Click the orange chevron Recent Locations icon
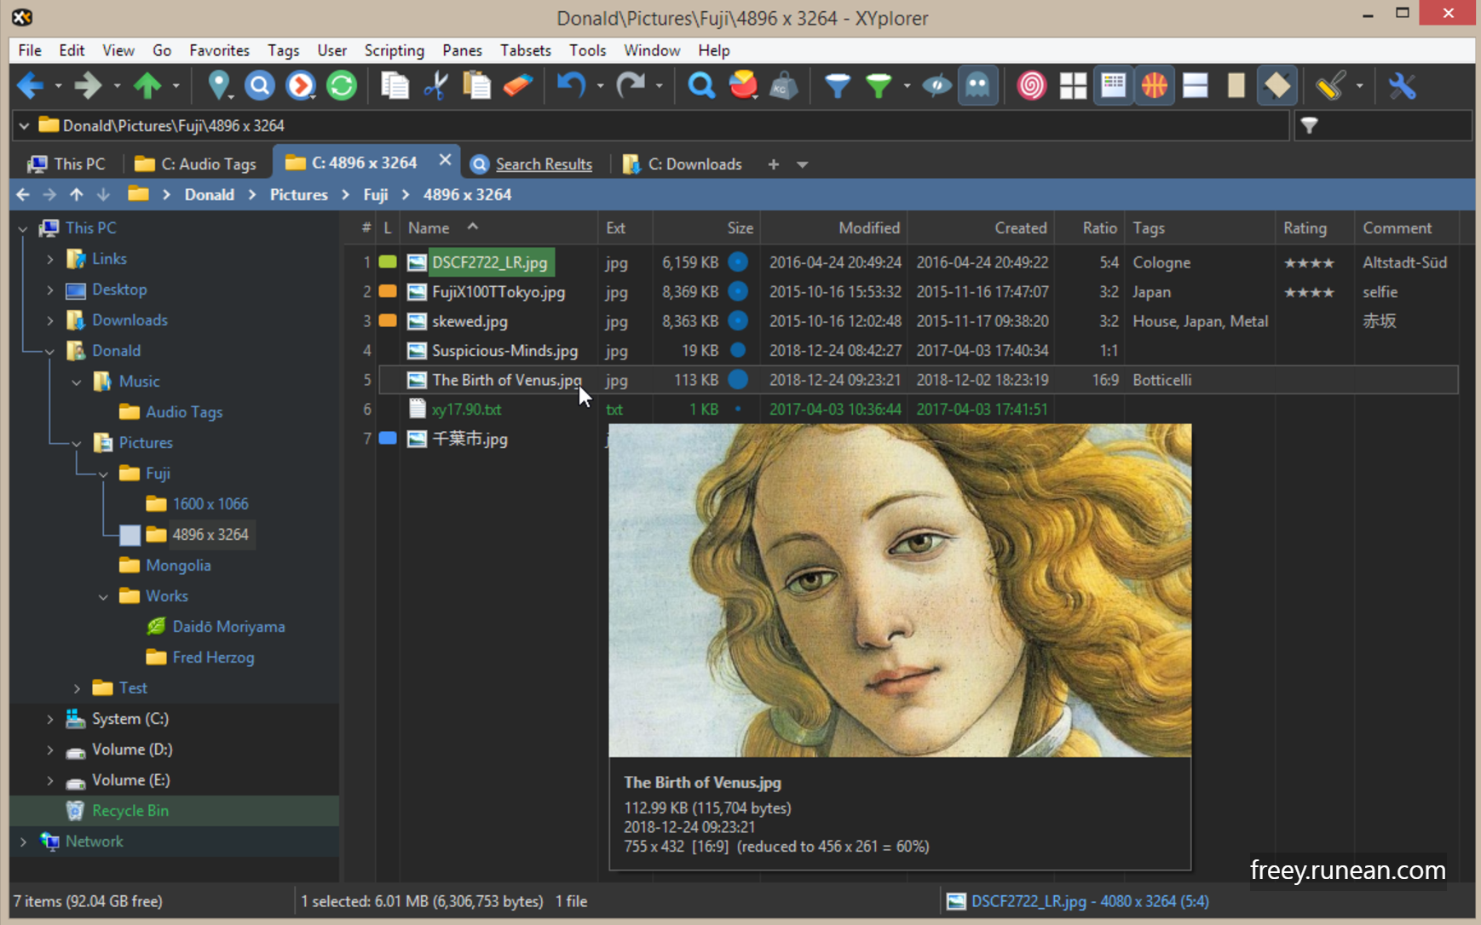Image resolution: width=1481 pixels, height=925 pixels. click(x=301, y=85)
